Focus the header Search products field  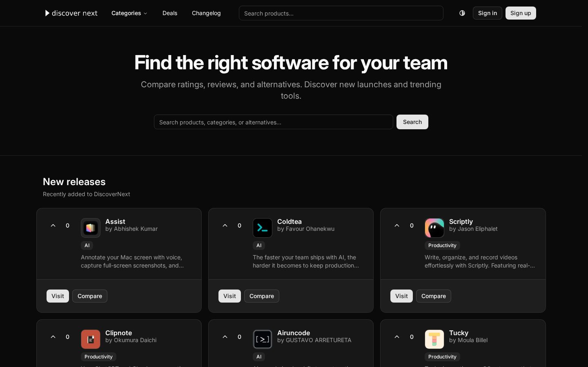click(x=341, y=13)
